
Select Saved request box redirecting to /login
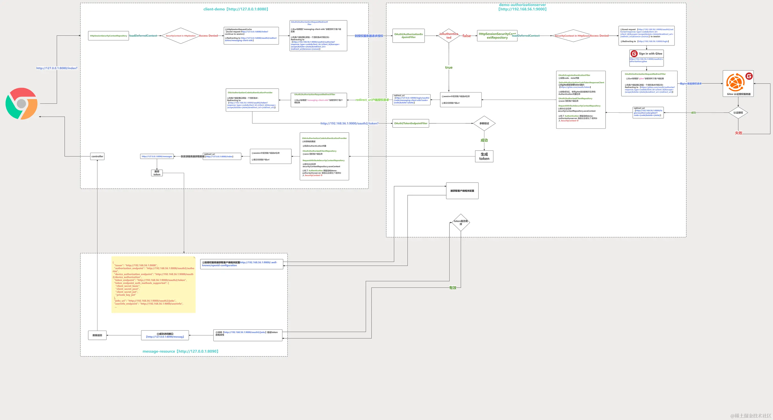tap(646, 36)
